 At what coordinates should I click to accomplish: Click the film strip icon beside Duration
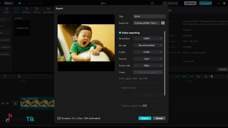59,118
